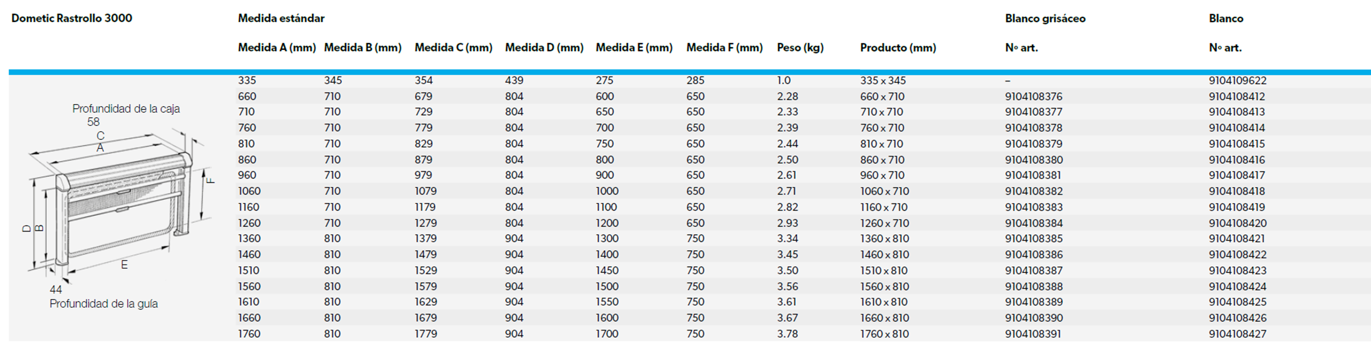Select the Medida A (mm) column header

277,47
